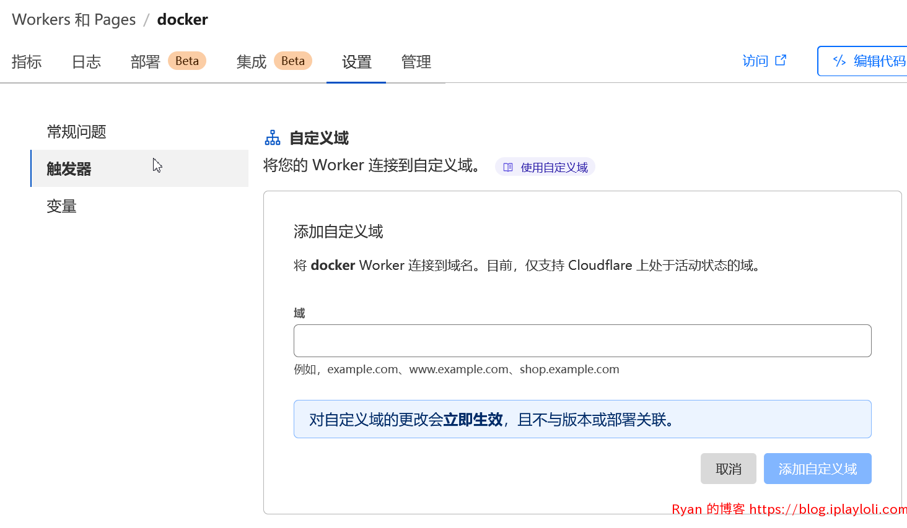Click the external link icon beside 访问

pos(781,60)
